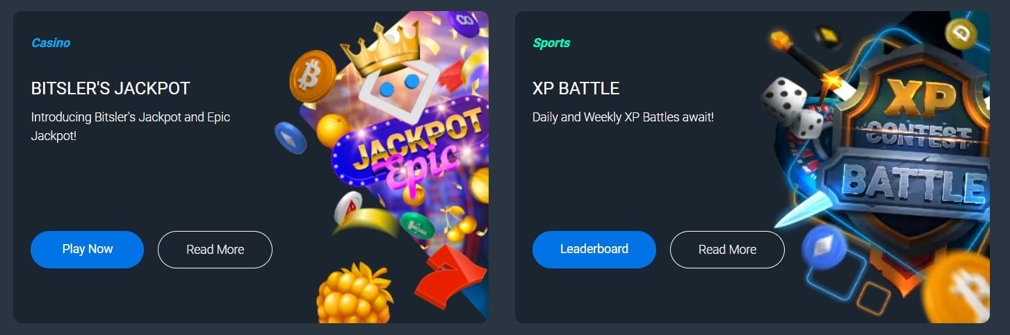Image resolution: width=1010 pixels, height=335 pixels.
Task: Click the Daily and Weekly XP Battles text
Action: (x=623, y=117)
